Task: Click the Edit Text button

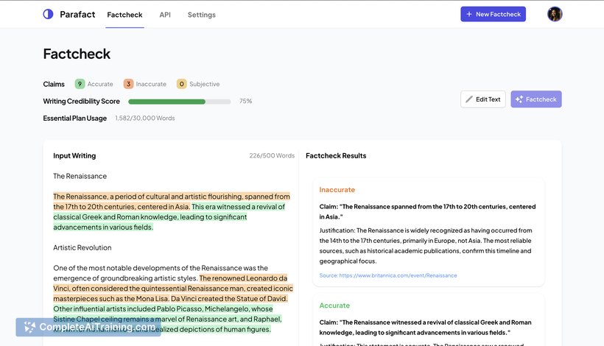Action: tap(483, 99)
